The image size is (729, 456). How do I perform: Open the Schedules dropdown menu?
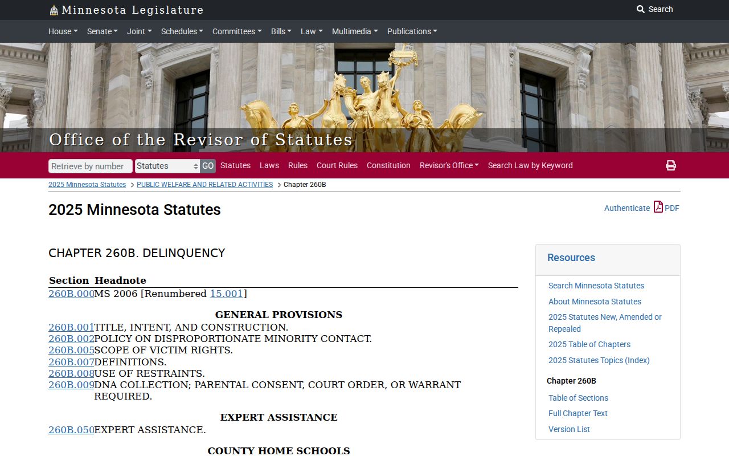(x=182, y=31)
